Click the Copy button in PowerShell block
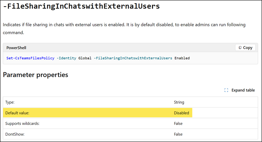 245,48
